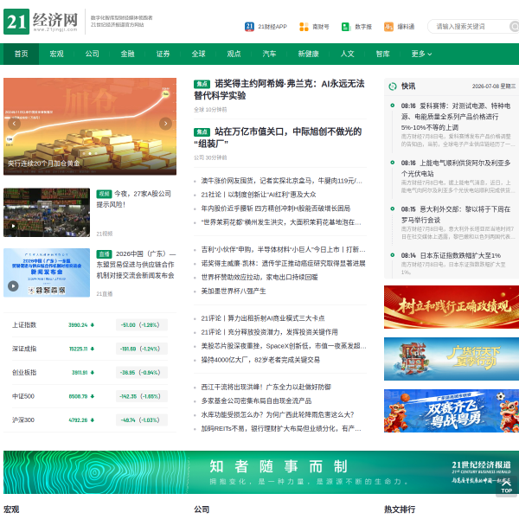This screenshot has width=519, height=519.
Task: Open the 21财经APP icon link
Action: point(266,27)
